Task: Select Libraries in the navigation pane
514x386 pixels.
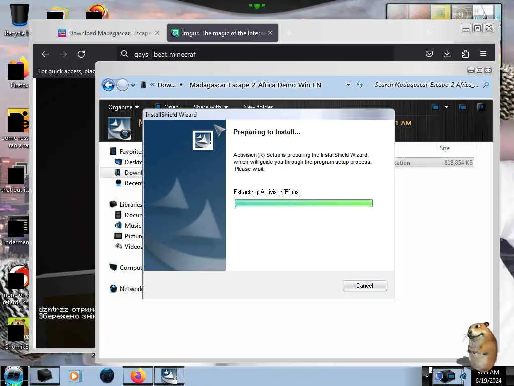Action: pyautogui.click(x=126, y=204)
